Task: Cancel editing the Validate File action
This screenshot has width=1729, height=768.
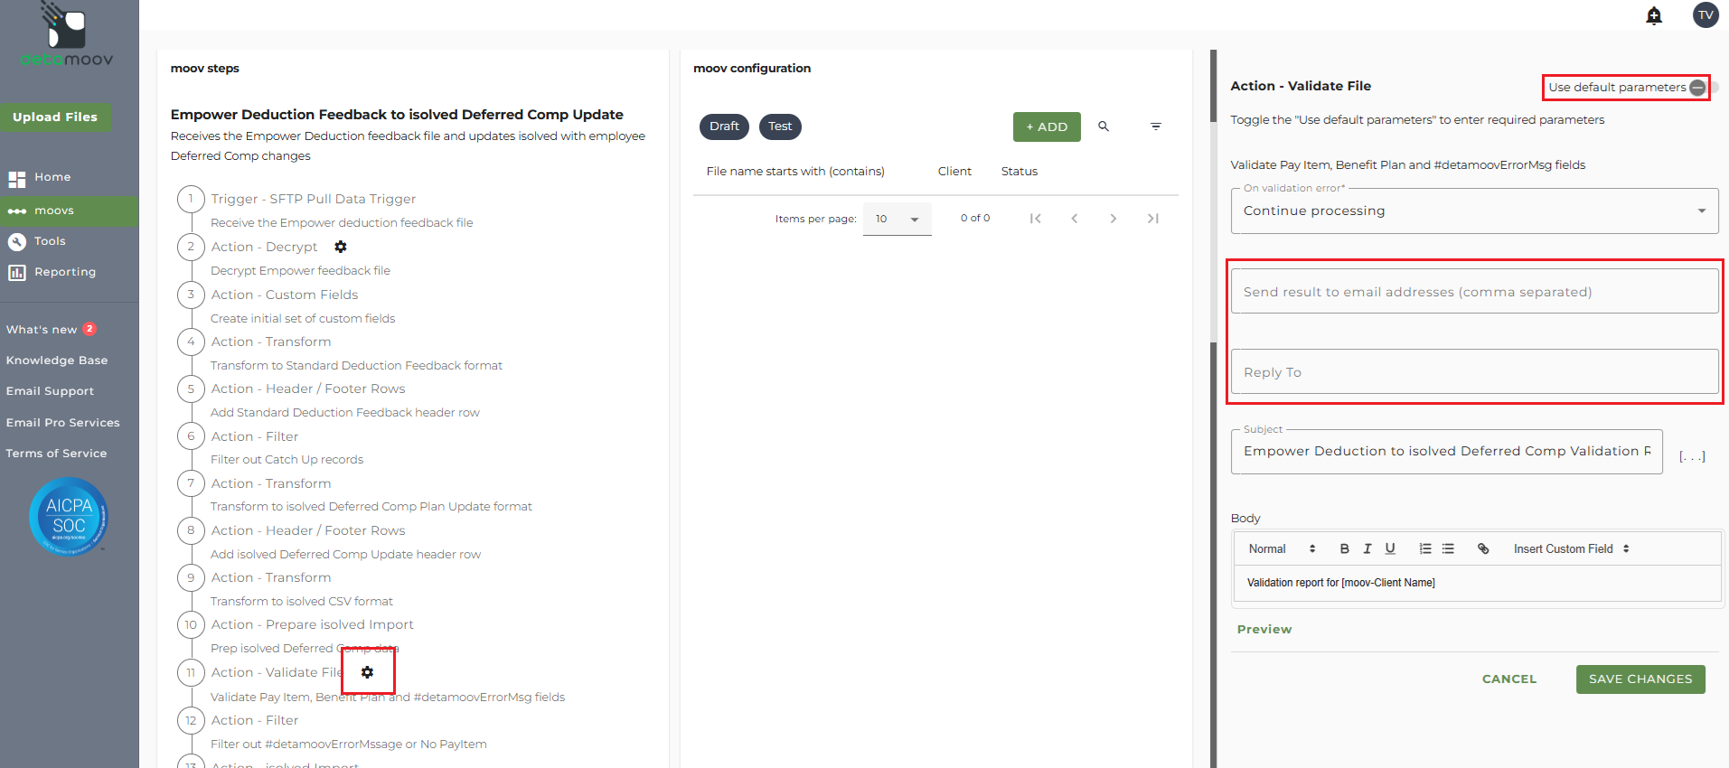Action: tap(1509, 679)
